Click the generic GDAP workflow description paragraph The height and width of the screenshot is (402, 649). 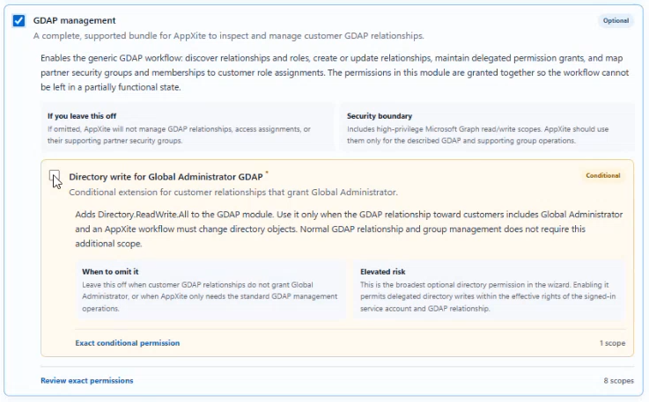click(x=335, y=72)
